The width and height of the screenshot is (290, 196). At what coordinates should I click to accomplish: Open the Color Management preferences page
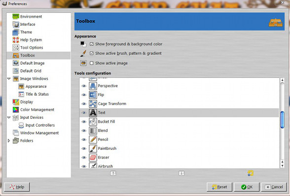point(37,110)
